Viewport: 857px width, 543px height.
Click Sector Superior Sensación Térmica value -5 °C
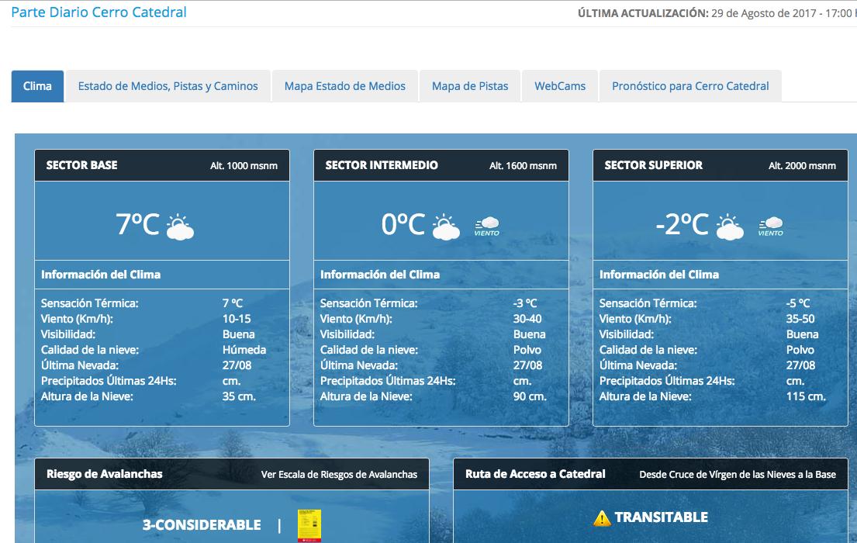tap(798, 303)
